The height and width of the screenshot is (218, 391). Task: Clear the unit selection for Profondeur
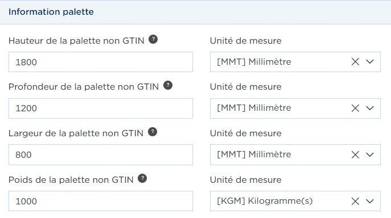[355, 108]
